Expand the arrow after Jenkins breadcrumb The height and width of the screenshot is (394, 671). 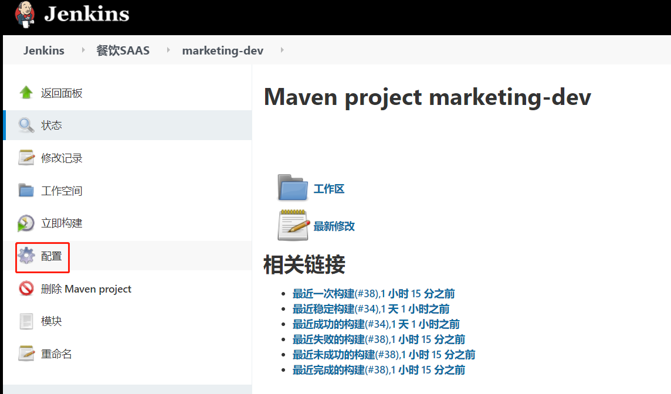[x=83, y=50]
